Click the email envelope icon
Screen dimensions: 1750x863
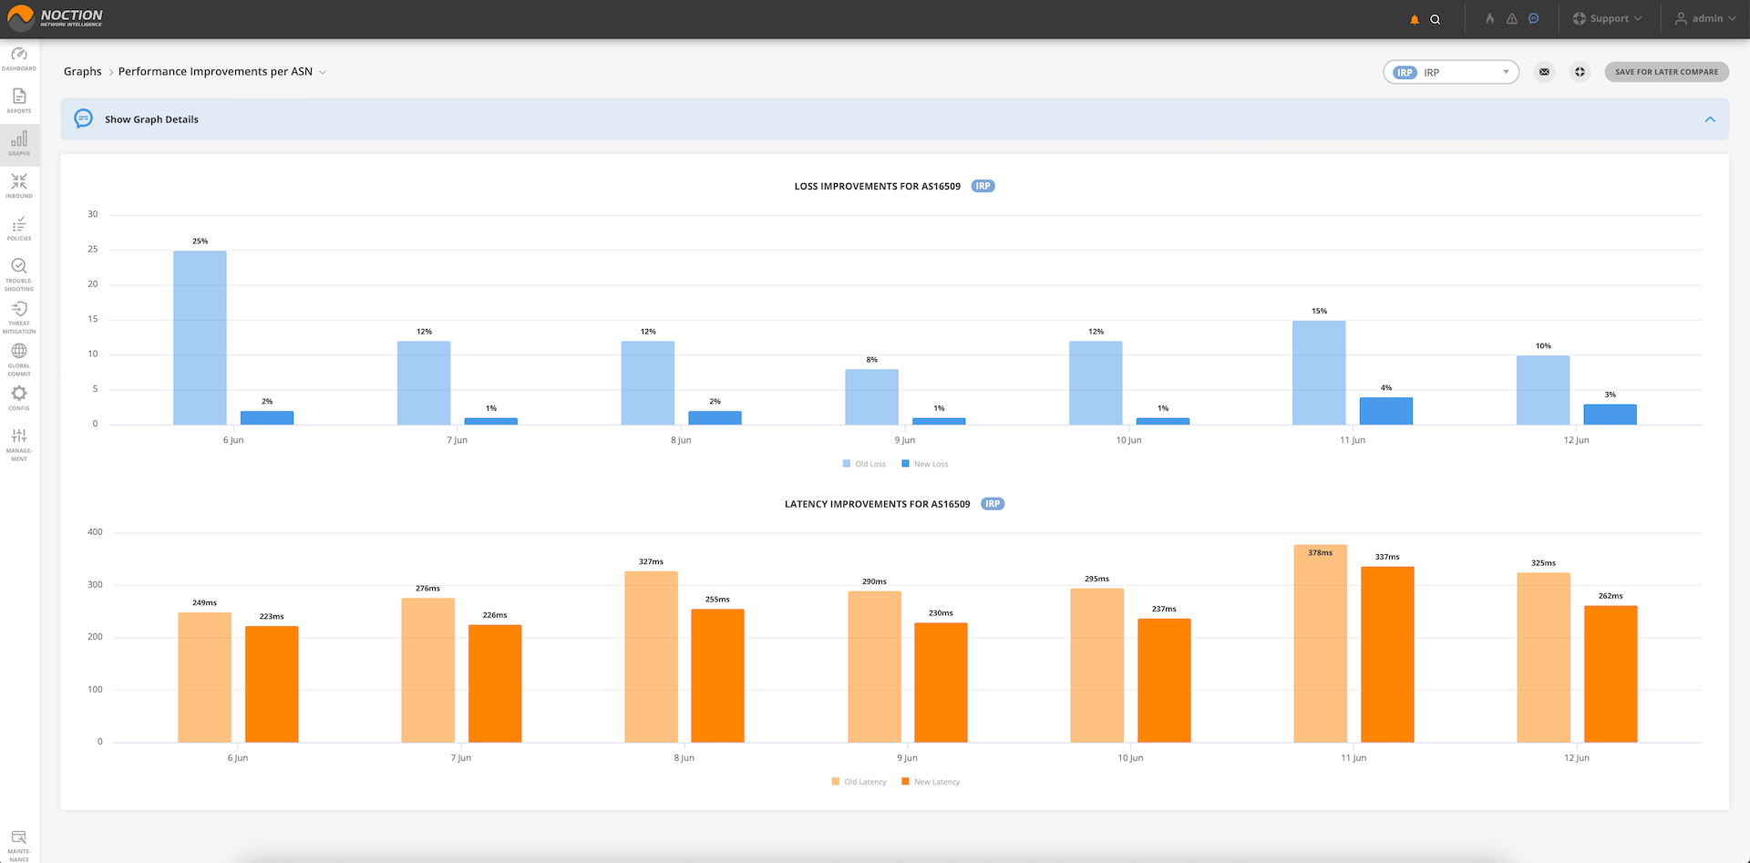(1544, 72)
